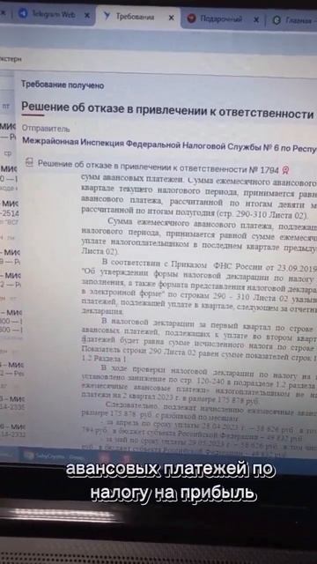
Task: Click the heading Решение об отказе в привлечении
Action: 167,109
